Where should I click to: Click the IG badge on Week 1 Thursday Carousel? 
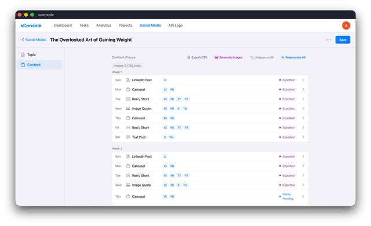(165, 118)
